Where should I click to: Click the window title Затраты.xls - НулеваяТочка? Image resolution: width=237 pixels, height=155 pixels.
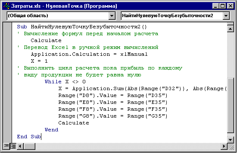(64, 6)
